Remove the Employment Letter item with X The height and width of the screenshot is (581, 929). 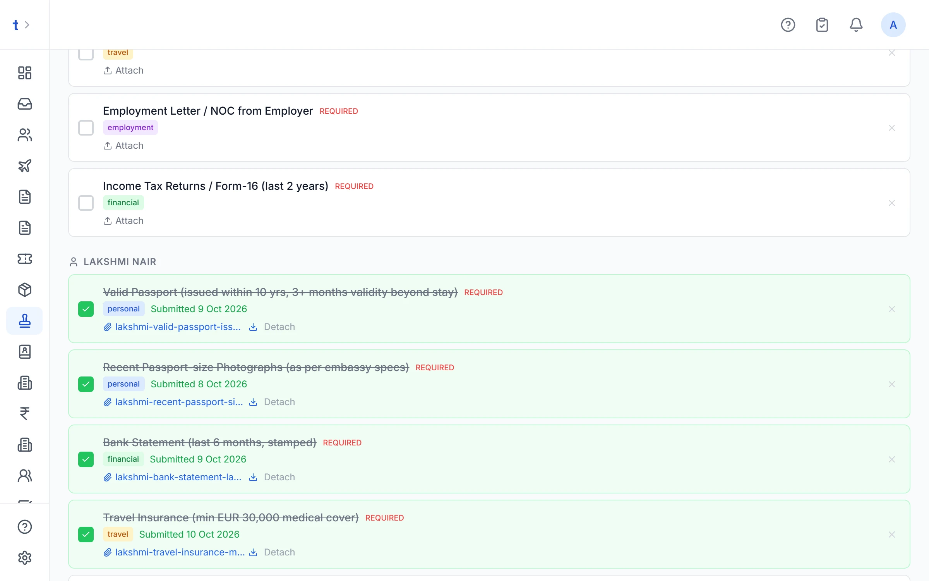coord(892,128)
